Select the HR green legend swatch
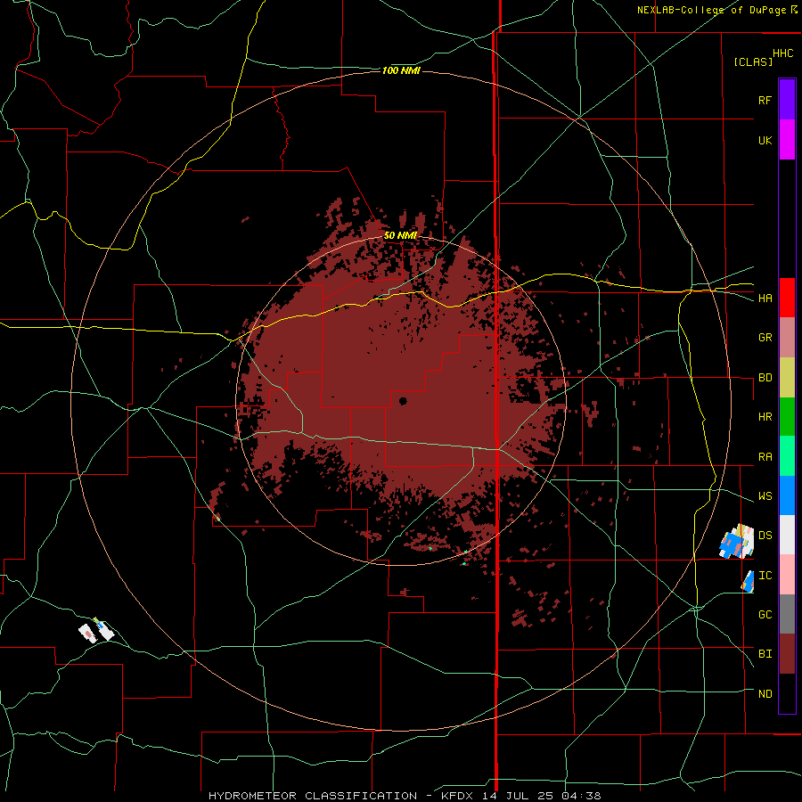This screenshot has height=802, width=802. 787,417
